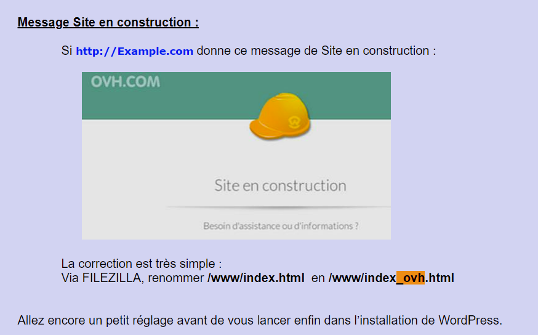Image resolution: width=538 pixels, height=335 pixels.
Task: Click the OVH.COM logo in the image
Action: click(x=125, y=82)
